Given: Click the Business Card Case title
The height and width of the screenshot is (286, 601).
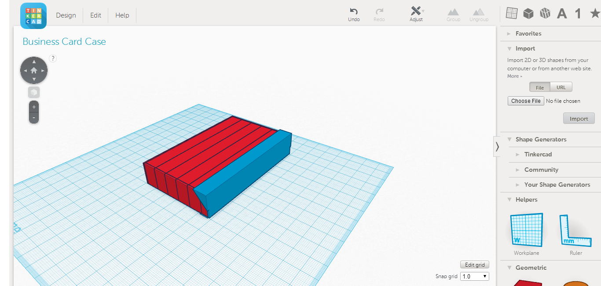Looking at the screenshot, I should 64,42.
